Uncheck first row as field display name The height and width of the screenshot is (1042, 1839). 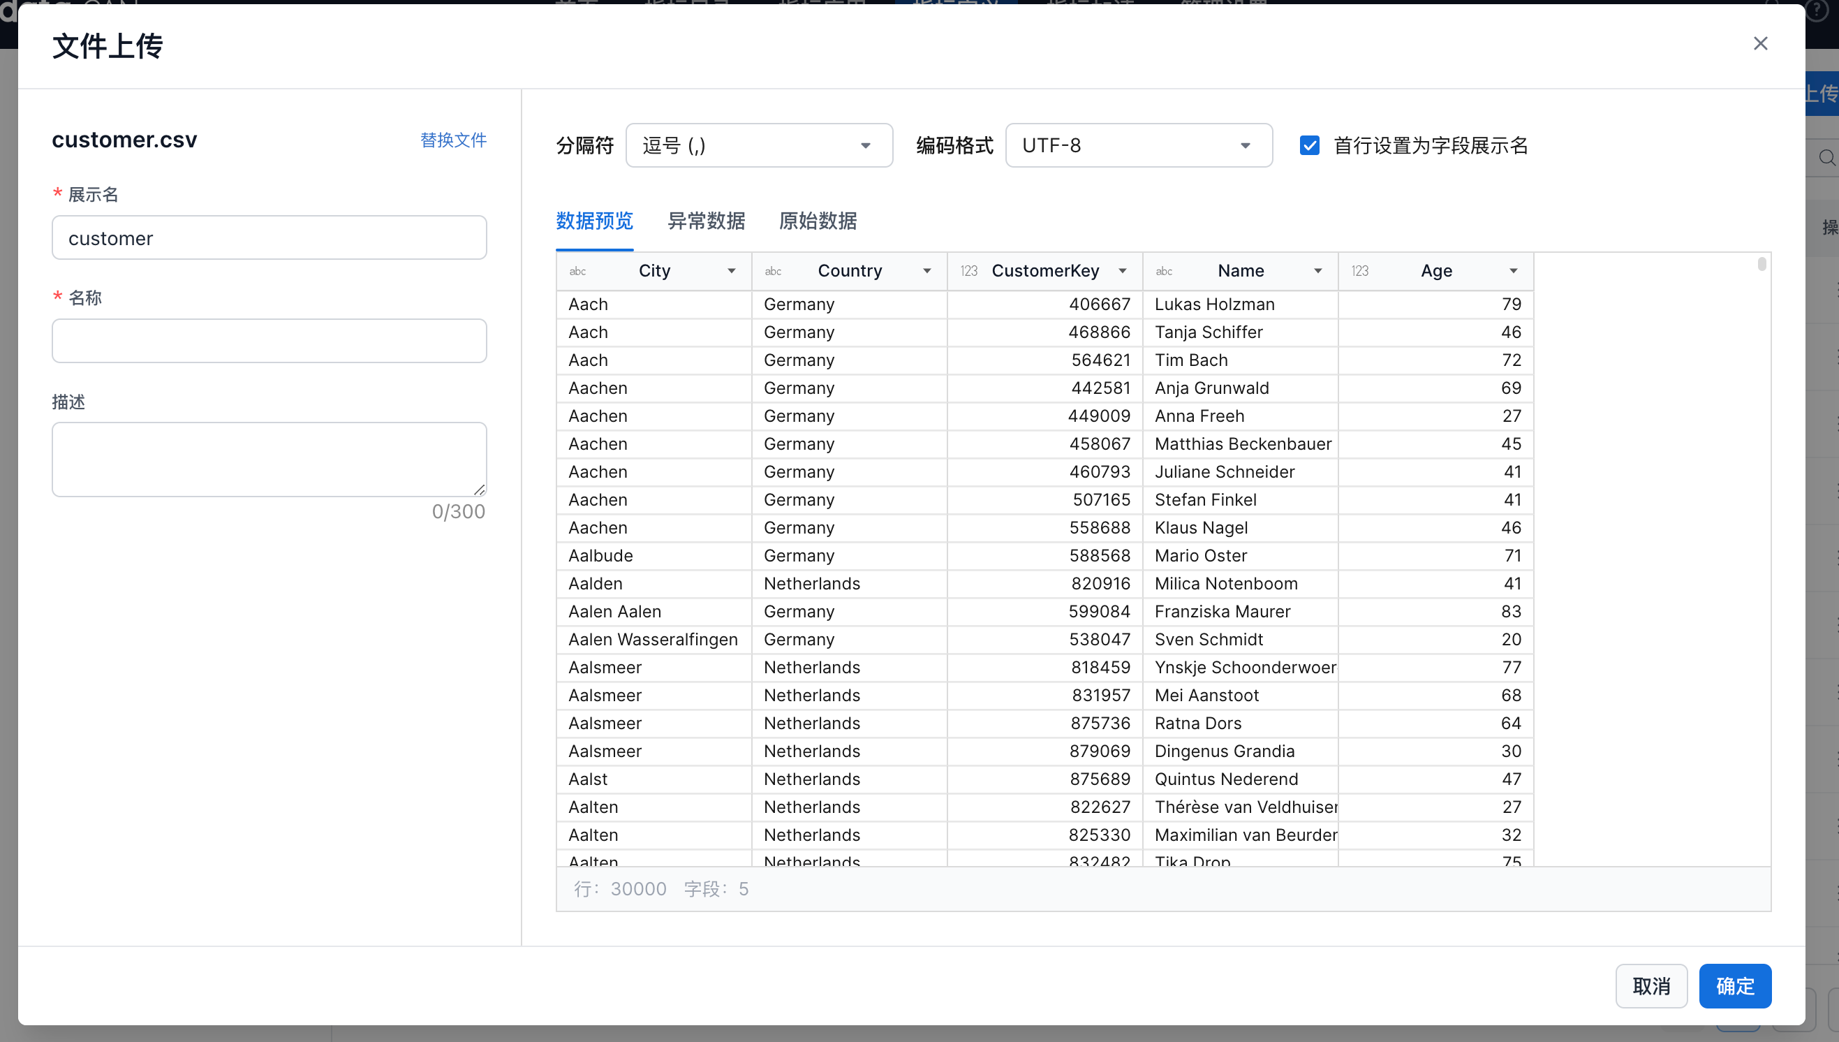click(1310, 145)
